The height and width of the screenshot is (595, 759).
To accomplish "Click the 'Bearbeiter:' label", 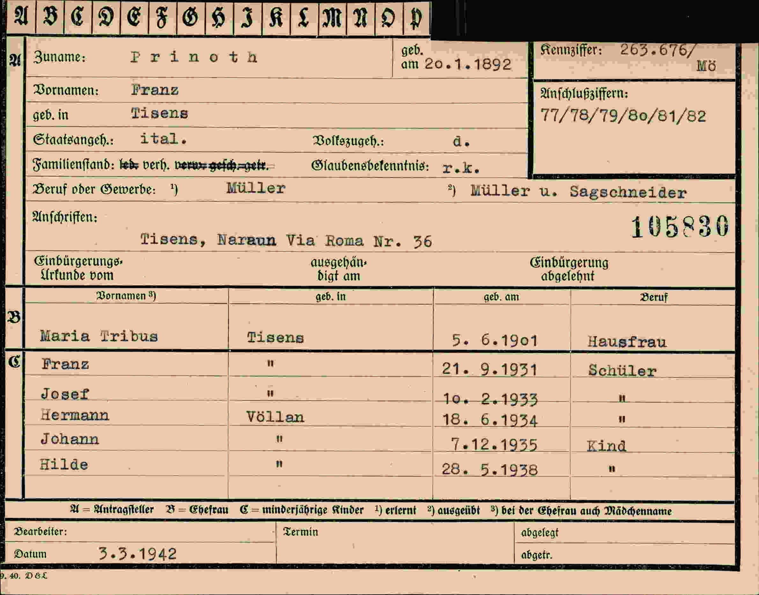I will (x=41, y=531).
